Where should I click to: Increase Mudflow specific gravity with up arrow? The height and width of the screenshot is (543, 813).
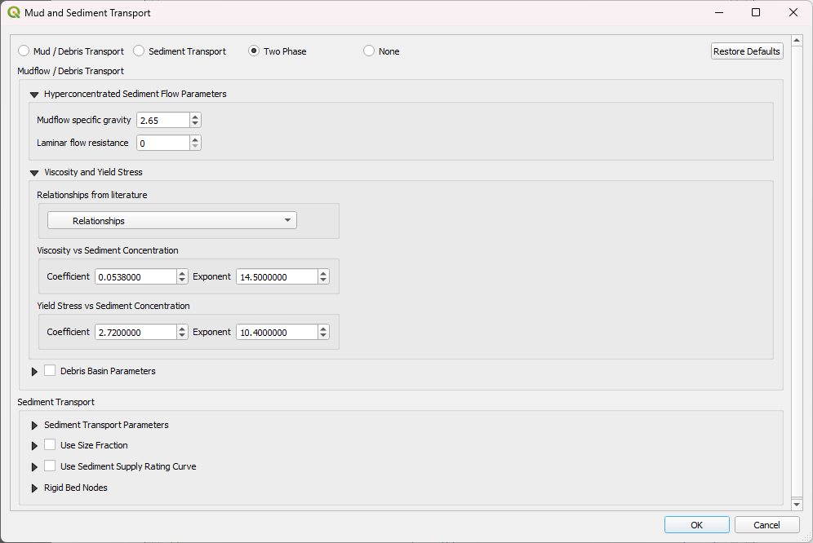pyautogui.click(x=194, y=117)
